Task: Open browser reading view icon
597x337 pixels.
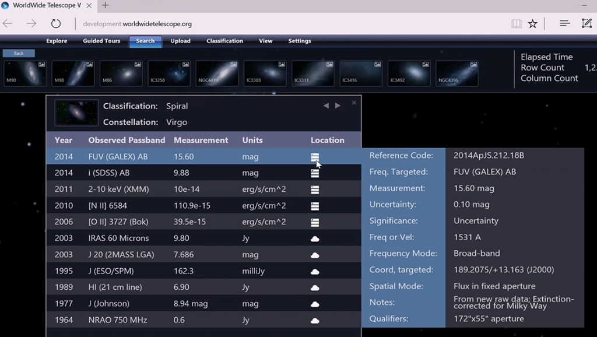Action: point(516,24)
